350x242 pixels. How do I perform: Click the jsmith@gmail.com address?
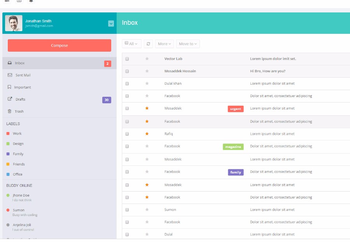(39, 26)
